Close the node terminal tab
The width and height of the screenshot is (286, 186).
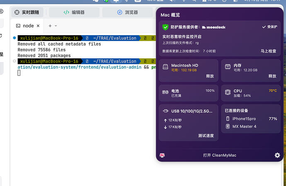38,26
